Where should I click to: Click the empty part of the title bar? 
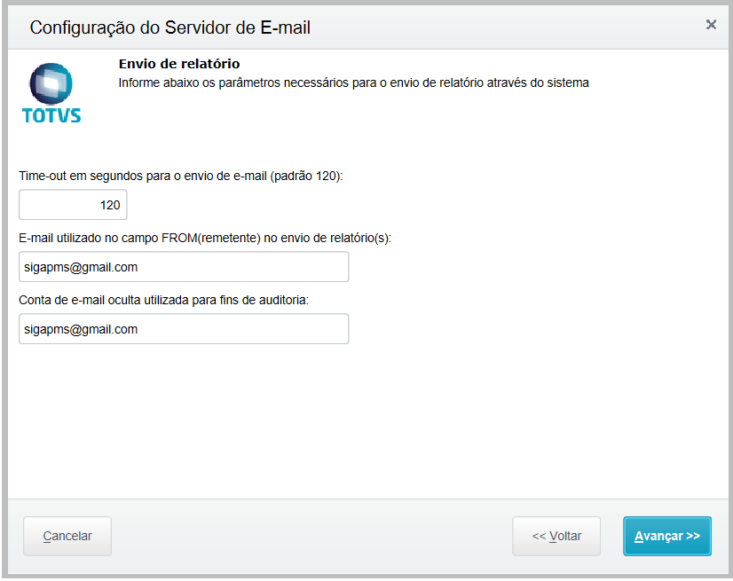(x=505, y=27)
